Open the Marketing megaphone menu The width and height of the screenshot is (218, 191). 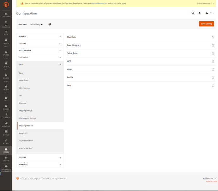coord(6,124)
